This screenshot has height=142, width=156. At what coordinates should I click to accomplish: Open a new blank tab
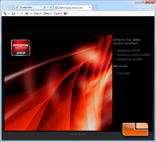(x=95, y=8)
